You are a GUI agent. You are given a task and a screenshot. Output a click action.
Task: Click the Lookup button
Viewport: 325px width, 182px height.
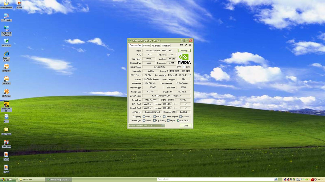point(184,51)
